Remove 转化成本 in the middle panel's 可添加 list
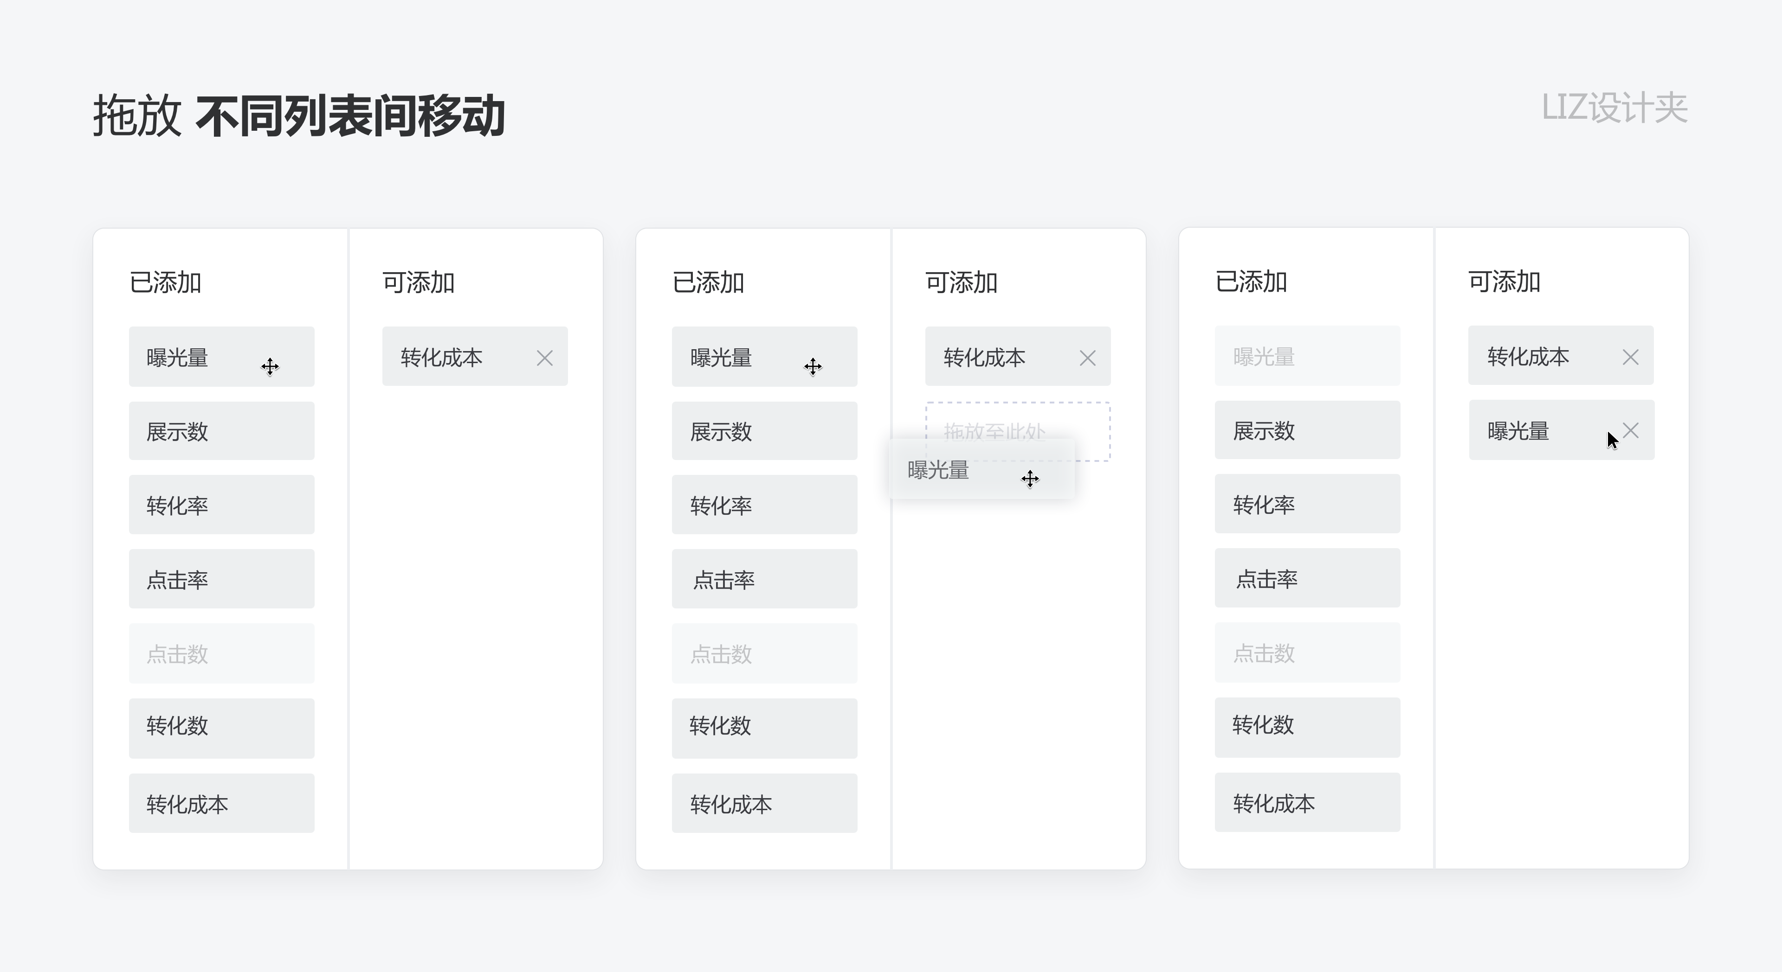This screenshot has height=972, width=1782. coord(1087,358)
